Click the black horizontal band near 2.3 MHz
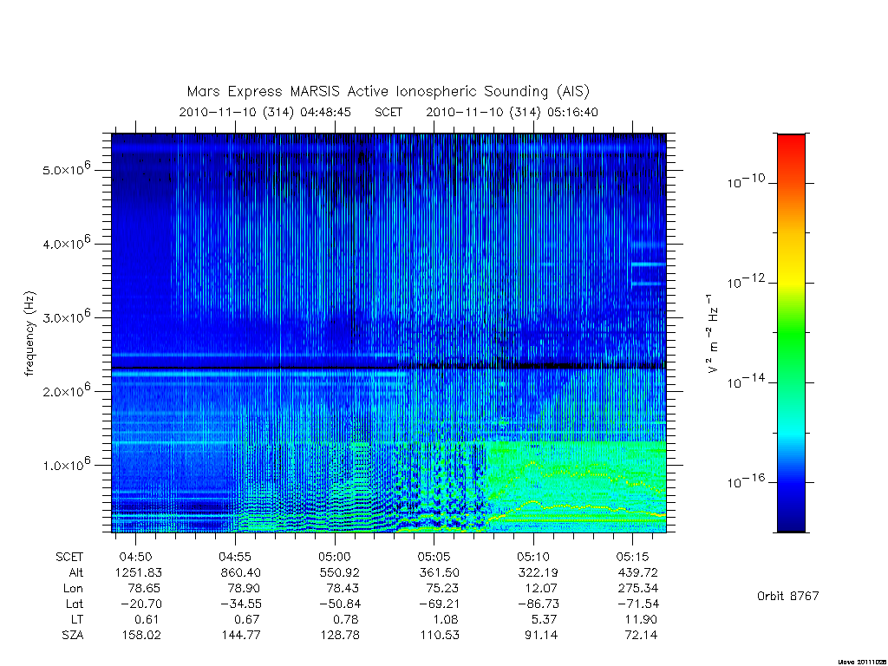This screenshot has width=888, height=666. pos(389,367)
